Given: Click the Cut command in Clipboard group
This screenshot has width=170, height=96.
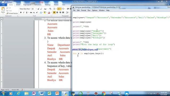Looking at the screenshot, I should click(x=8, y=8).
